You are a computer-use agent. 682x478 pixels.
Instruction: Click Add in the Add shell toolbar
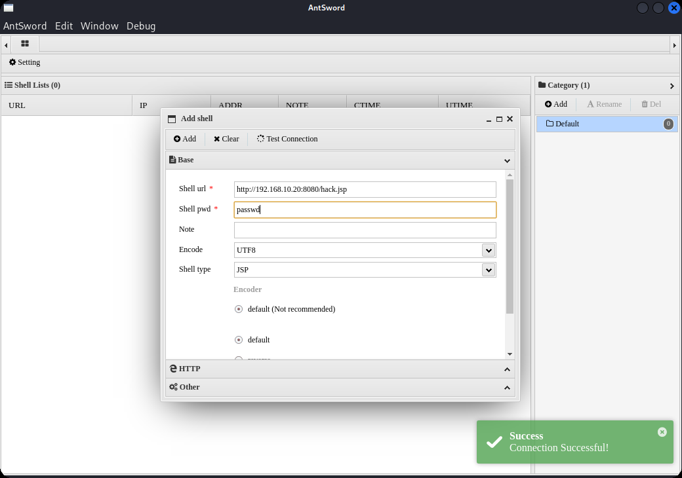click(185, 139)
